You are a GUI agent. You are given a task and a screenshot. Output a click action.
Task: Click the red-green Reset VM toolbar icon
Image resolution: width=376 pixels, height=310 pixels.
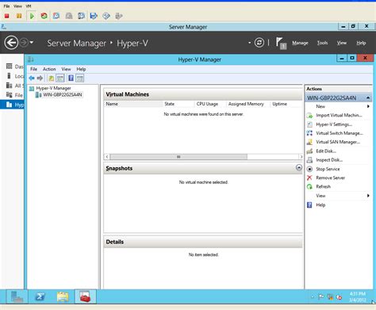(44, 16)
